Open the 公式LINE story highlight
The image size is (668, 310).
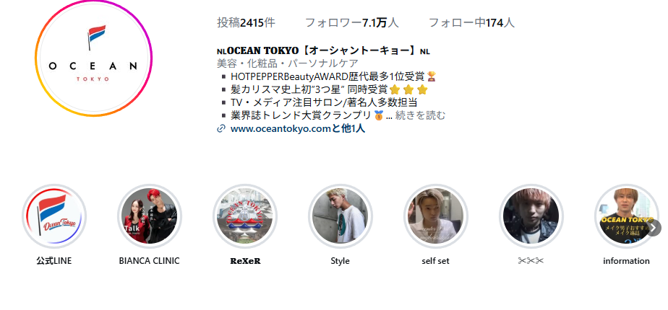pos(54,216)
